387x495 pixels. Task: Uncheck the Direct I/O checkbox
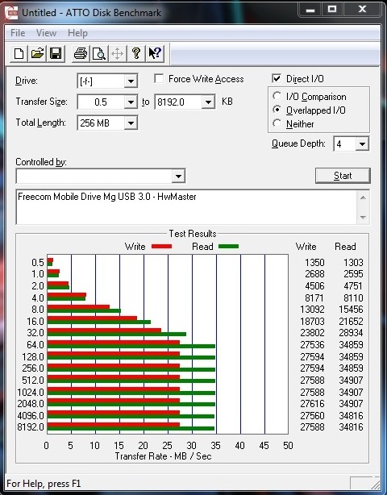pos(277,78)
